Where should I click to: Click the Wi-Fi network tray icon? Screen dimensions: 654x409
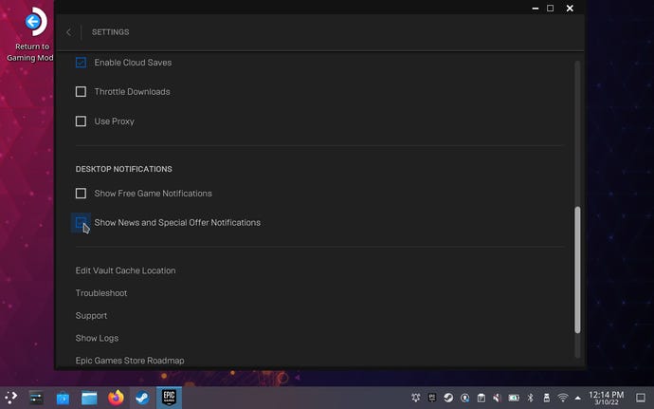[x=562, y=398]
